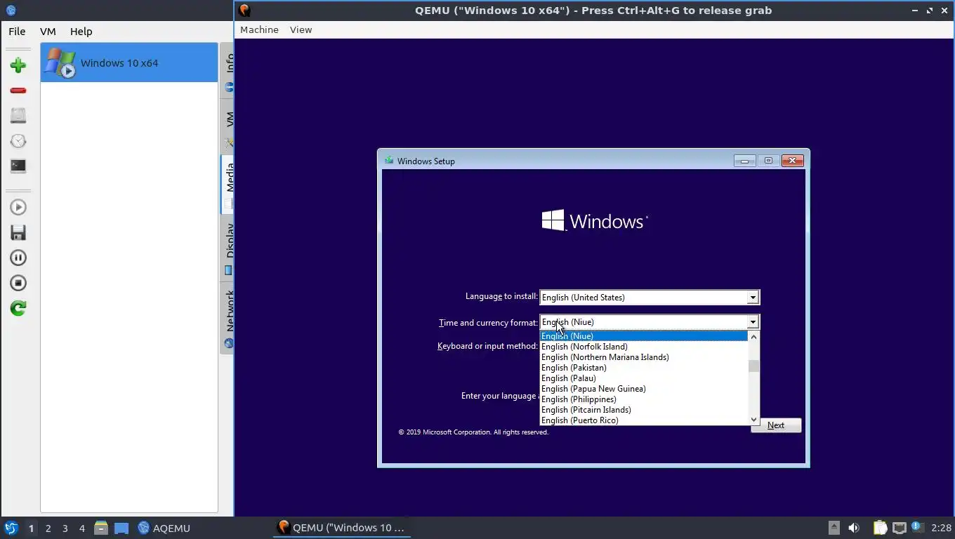The width and height of the screenshot is (955, 539).
Task: Switch to workspace 3 in the taskbar
Action: coord(65,528)
